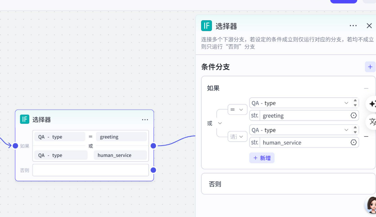
Task: Delete the 如果 branch using its minus icon
Action: coord(366,88)
